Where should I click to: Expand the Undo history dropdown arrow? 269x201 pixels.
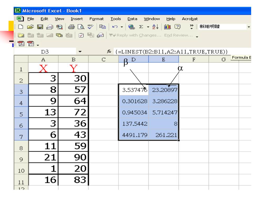pos(122,27)
